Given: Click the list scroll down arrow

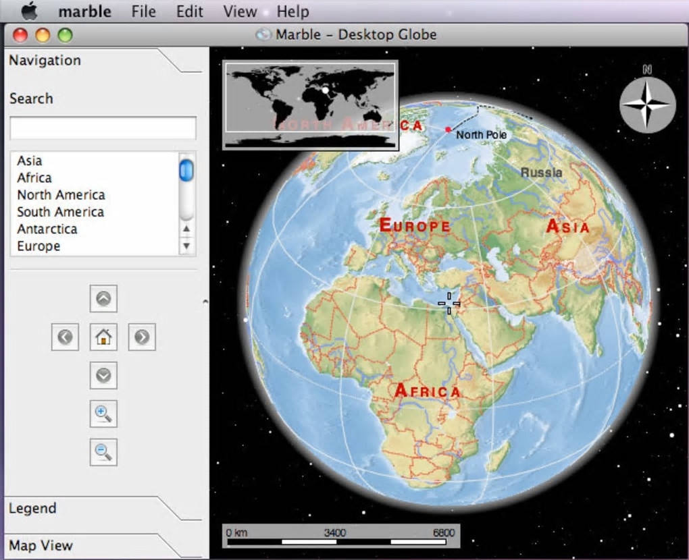Looking at the screenshot, I should pos(186,246).
